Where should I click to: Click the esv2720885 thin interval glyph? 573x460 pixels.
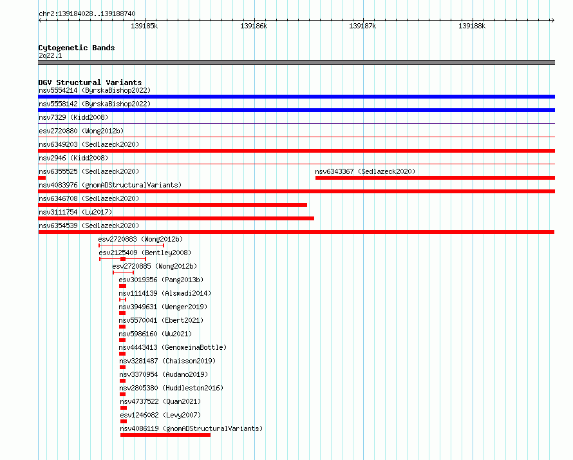pos(123,273)
